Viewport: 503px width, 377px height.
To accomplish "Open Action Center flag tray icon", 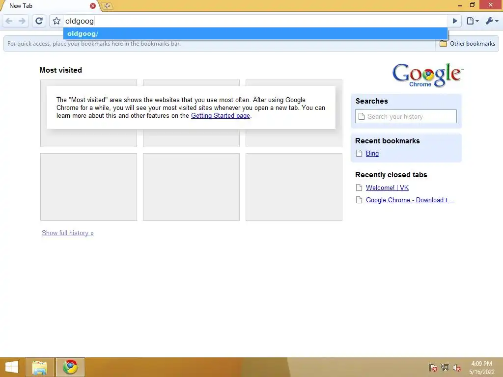I will click(x=433, y=367).
